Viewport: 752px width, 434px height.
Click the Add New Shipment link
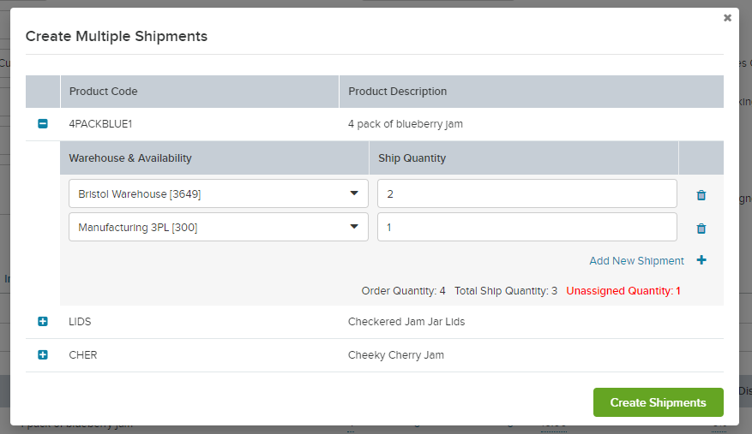point(636,261)
